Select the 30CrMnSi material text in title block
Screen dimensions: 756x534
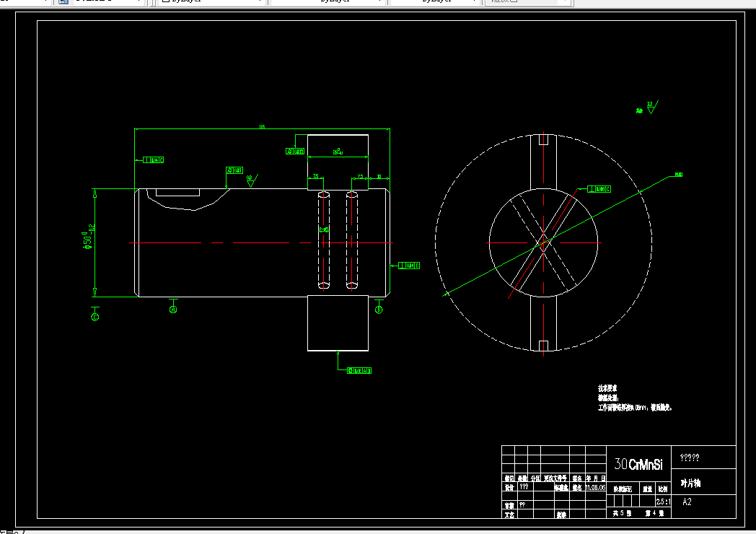[x=638, y=464]
